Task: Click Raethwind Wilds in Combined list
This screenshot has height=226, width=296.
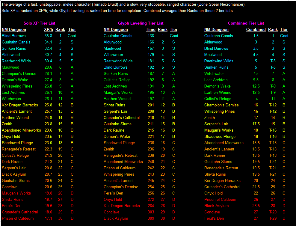Action: click(x=219, y=61)
